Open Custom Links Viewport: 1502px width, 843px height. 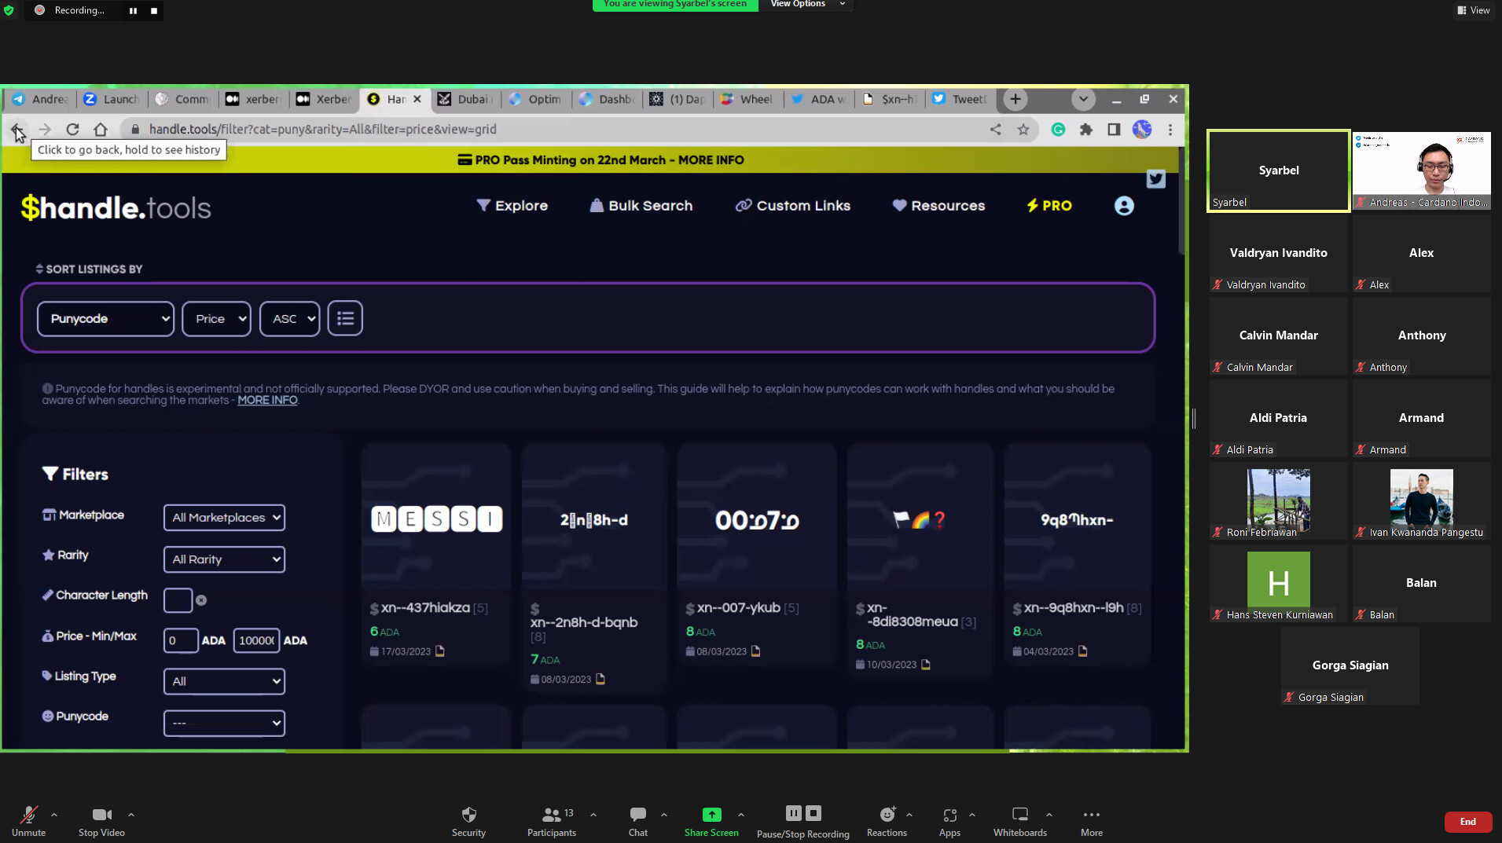tap(792, 206)
